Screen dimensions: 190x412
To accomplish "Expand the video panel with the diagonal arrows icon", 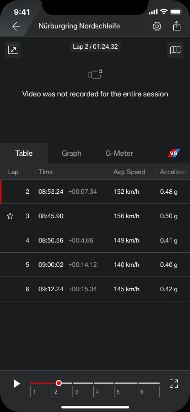I will [x=13, y=50].
